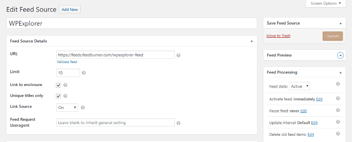The width and height of the screenshot is (352, 142).
Task: Click help icon for Unique titles only
Action: [65, 96]
